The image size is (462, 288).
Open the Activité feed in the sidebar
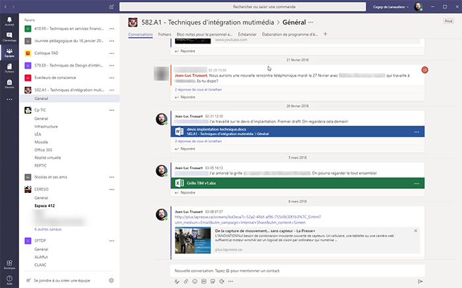click(9, 20)
